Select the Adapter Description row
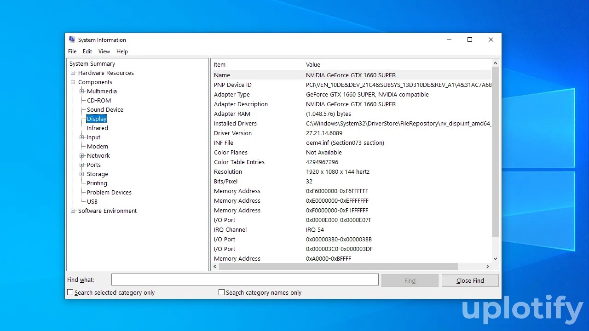The width and height of the screenshot is (589, 331). click(x=352, y=104)
